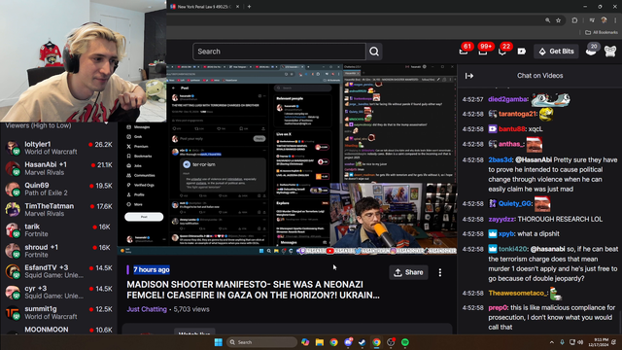Click username tarantoga21 in chat

click(x=517, y=114)
